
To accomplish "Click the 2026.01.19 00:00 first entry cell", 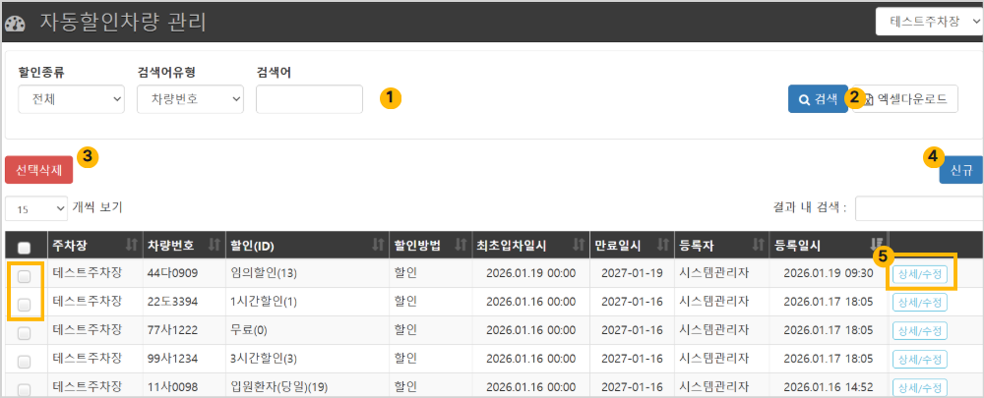I will coord(530,273).
